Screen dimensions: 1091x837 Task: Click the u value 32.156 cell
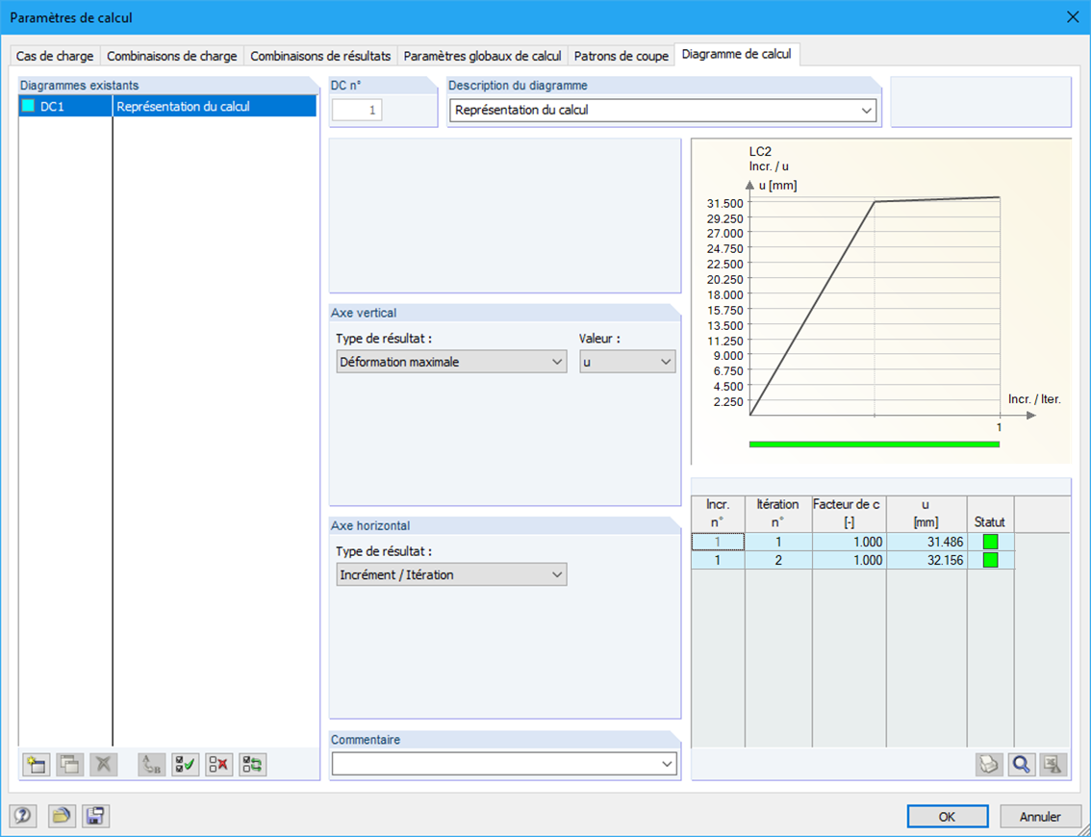point(926,560)
